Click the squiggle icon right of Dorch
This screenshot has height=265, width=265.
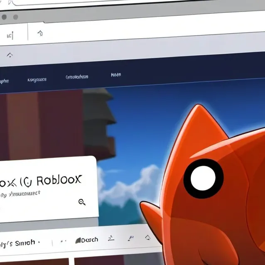(x=111, y=238)
